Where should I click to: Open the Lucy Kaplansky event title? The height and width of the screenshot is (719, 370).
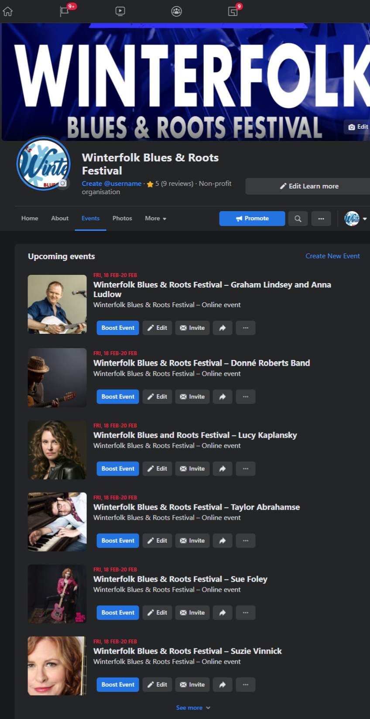point(195,435)
